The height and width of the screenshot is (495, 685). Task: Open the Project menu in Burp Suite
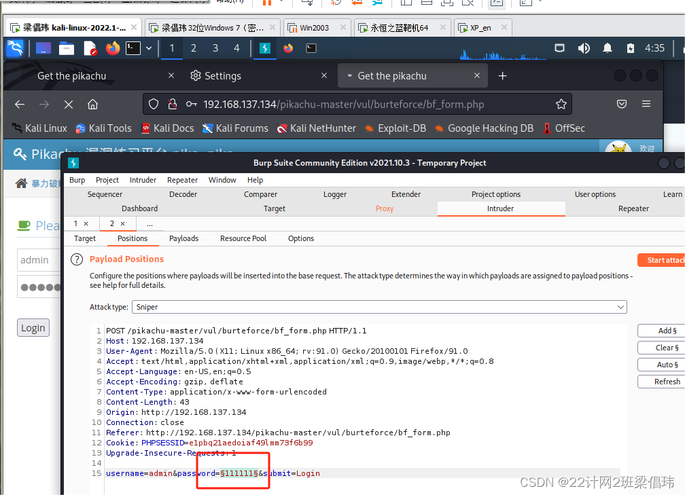click(107, 180)
